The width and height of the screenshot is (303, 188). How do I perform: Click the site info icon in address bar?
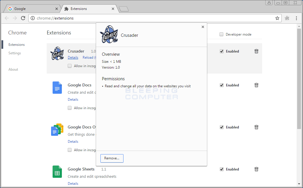[33, 18]
